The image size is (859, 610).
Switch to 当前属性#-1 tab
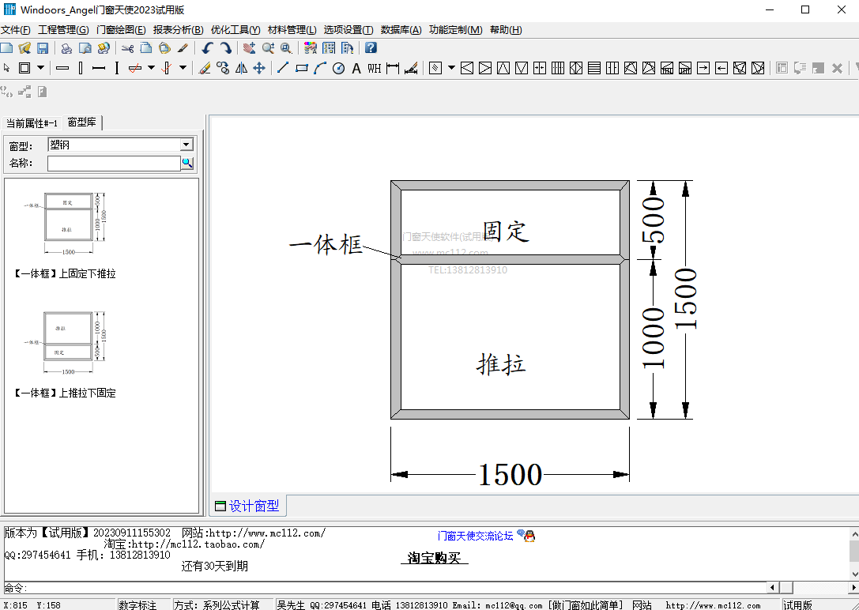tap(32, 123)
